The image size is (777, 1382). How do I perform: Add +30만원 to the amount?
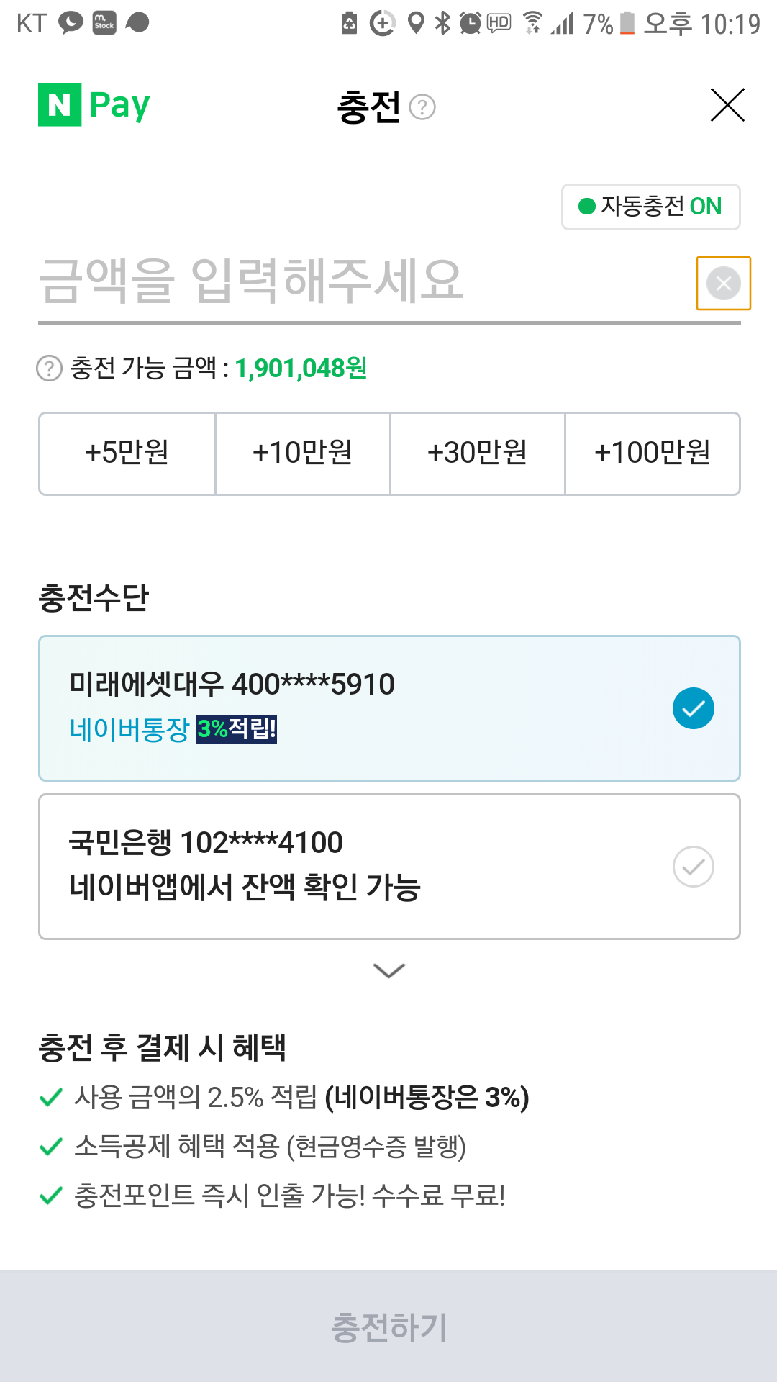(478, 453)
